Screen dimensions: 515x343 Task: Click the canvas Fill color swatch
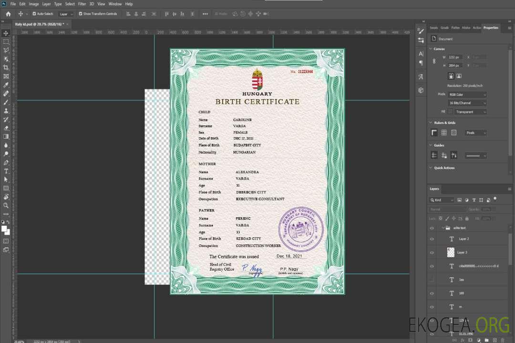tap(450, 112)
